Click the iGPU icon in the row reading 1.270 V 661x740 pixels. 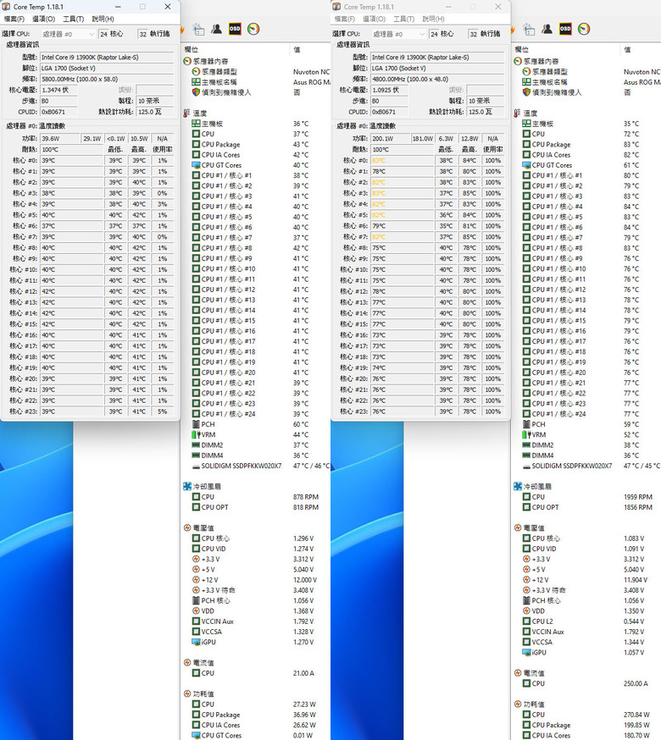tap(196, 642)
